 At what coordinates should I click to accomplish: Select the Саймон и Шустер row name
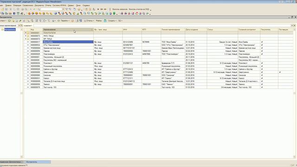pos(51,69)
